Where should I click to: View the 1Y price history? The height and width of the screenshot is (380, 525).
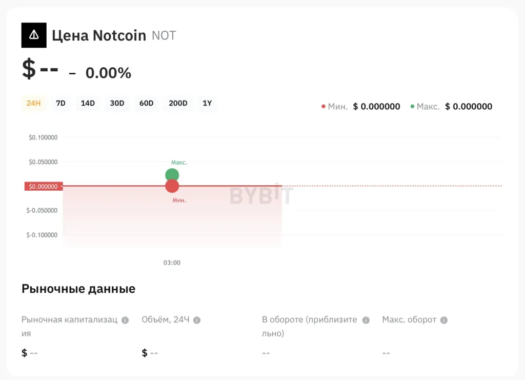tap(207, 103)
